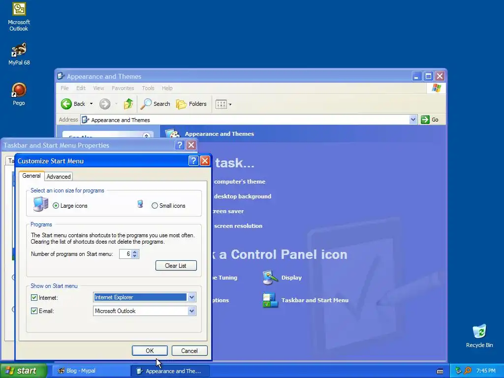Select the Large icons radio button
504x378 pixels.
pos(56,206)
